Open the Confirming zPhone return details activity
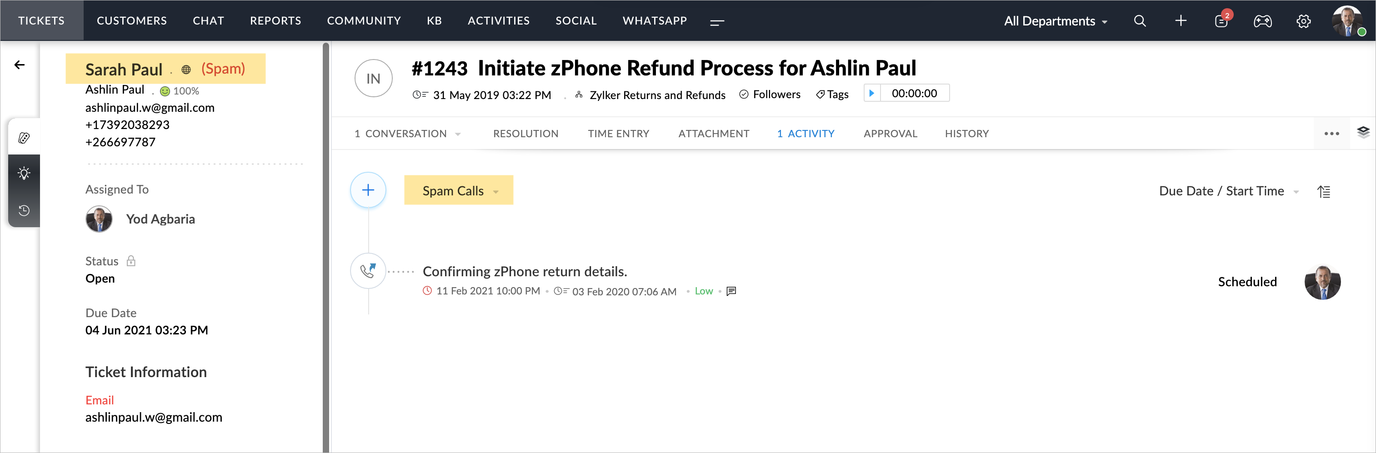Viewport: 1376px width, 453px height. coord(525,271)
